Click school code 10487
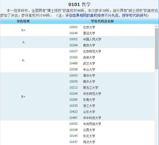The image size is (159, 145). point(73,118)
